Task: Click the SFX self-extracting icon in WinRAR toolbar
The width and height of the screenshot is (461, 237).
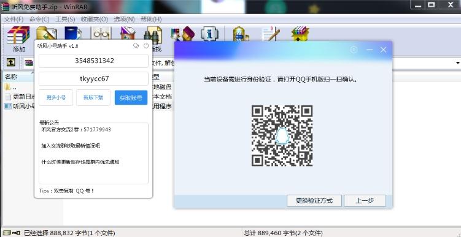Action: pyautogui.click(x=300, y=34)
